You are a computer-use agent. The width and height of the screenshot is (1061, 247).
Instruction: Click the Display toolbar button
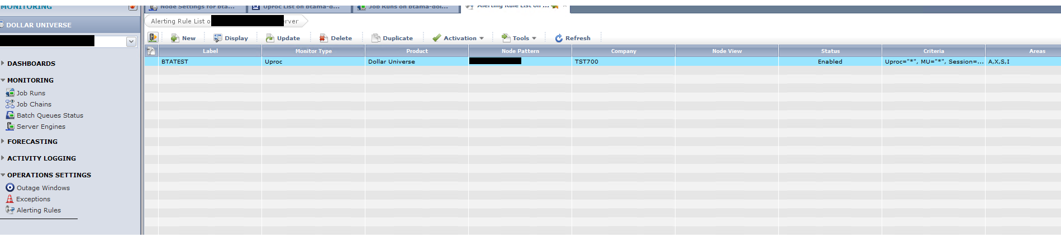231,38
